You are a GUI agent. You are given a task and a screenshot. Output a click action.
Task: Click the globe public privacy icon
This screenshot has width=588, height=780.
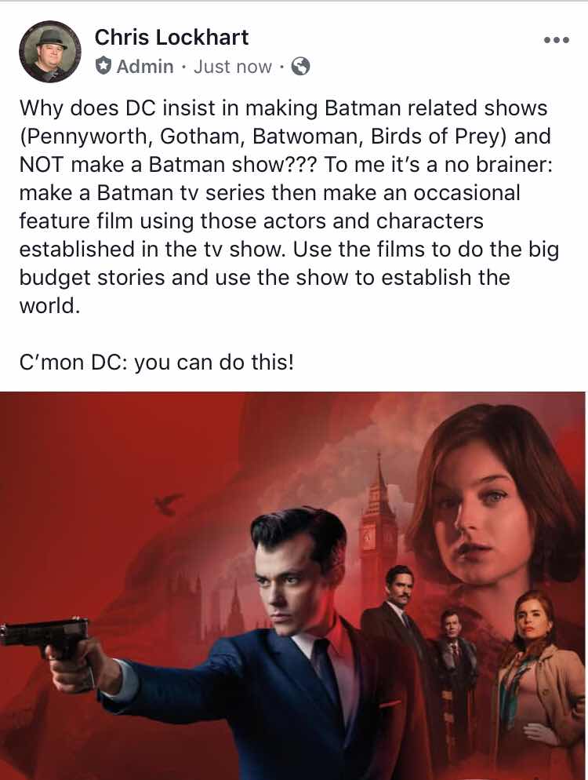tap(300, 66)
